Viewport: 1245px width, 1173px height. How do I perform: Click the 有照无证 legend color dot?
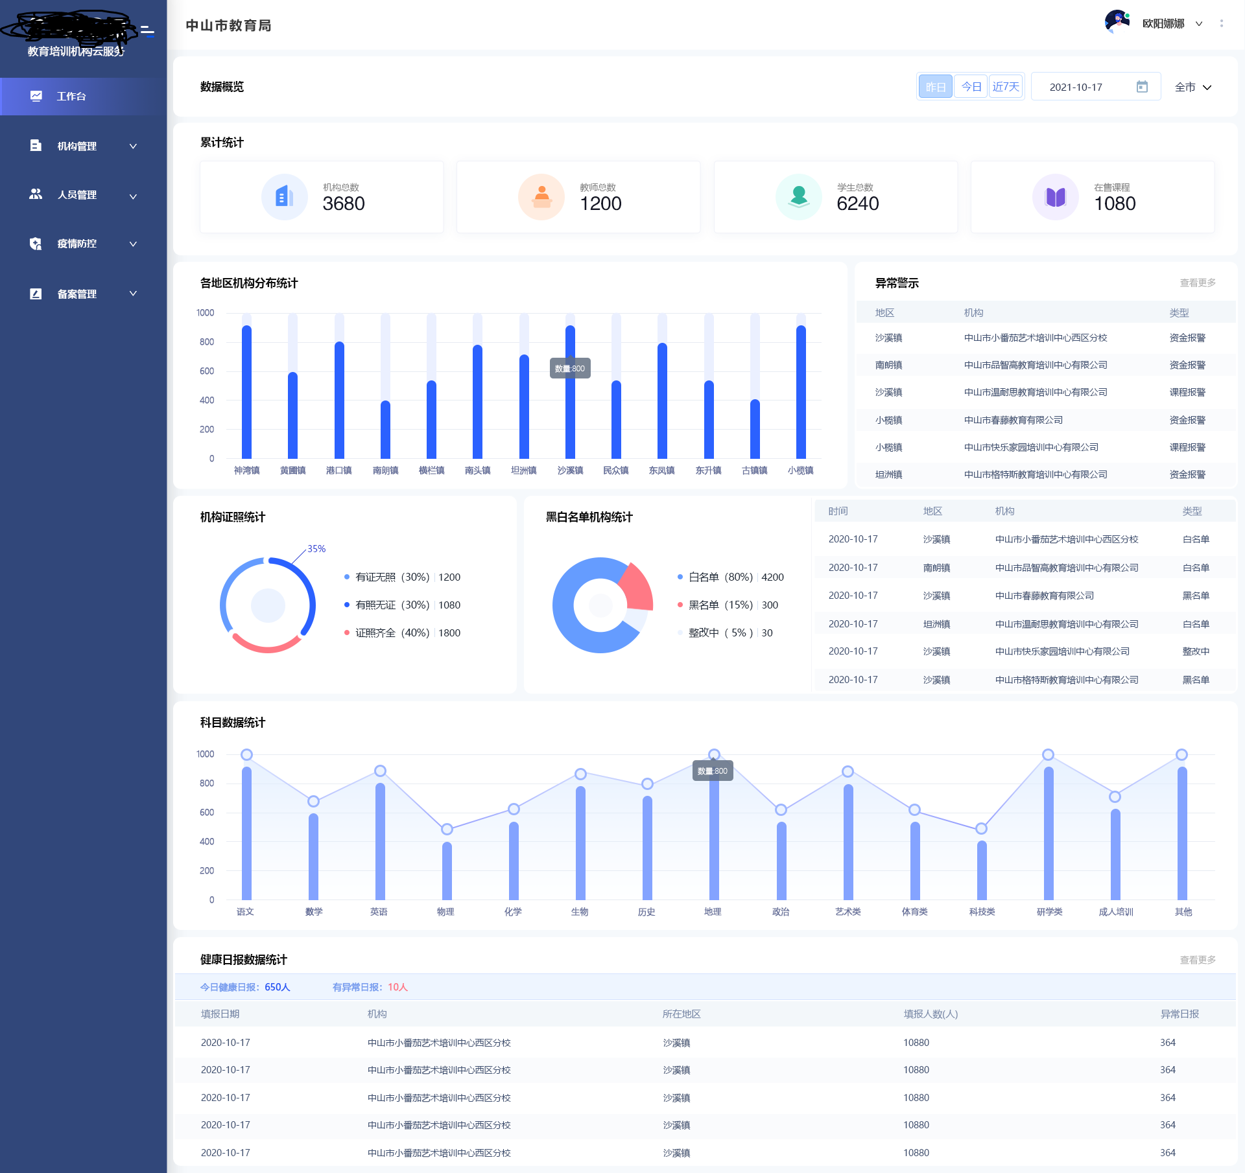click(x=347, y=605)
